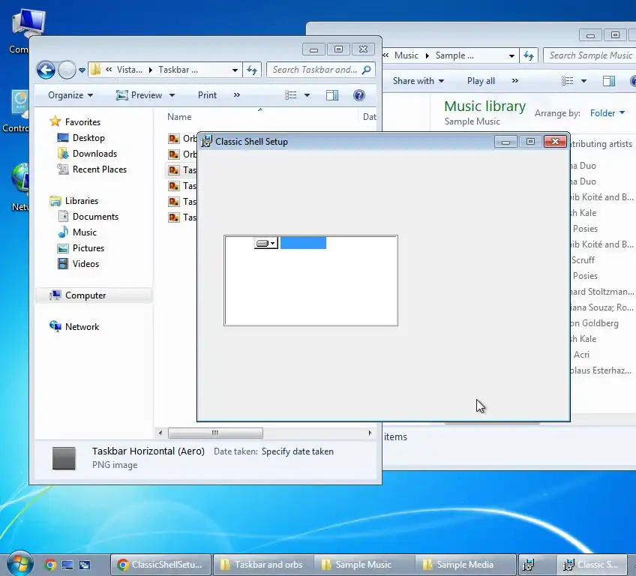Image resolution: width=636 pixels, height=576 pixels.
Task: Open Arrange by Folder dropdown
Action: click(607, 113)
